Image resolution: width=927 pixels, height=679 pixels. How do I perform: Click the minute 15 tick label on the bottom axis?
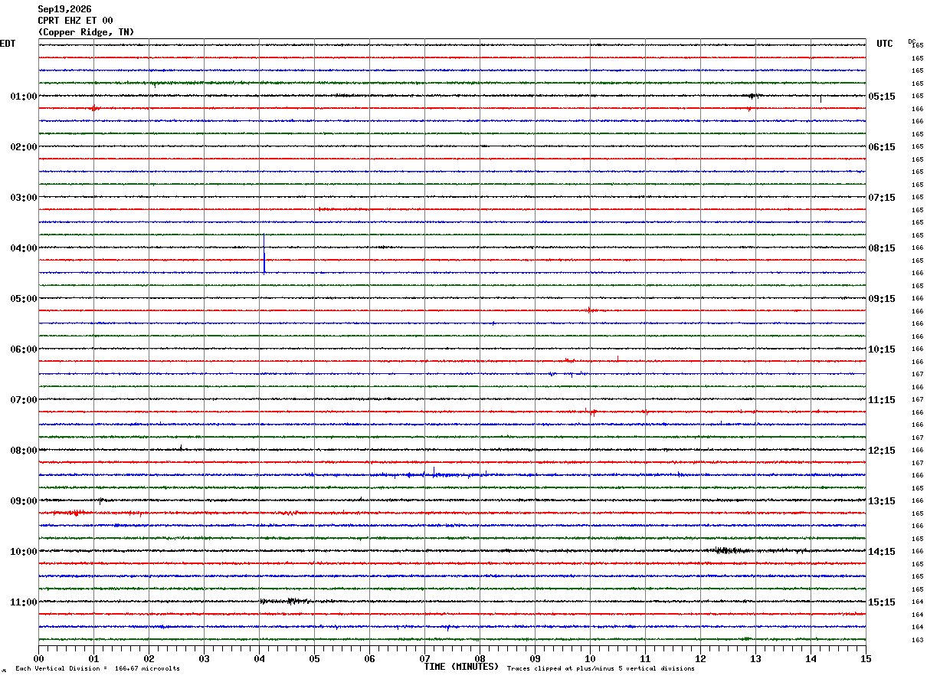click(866, 658)
